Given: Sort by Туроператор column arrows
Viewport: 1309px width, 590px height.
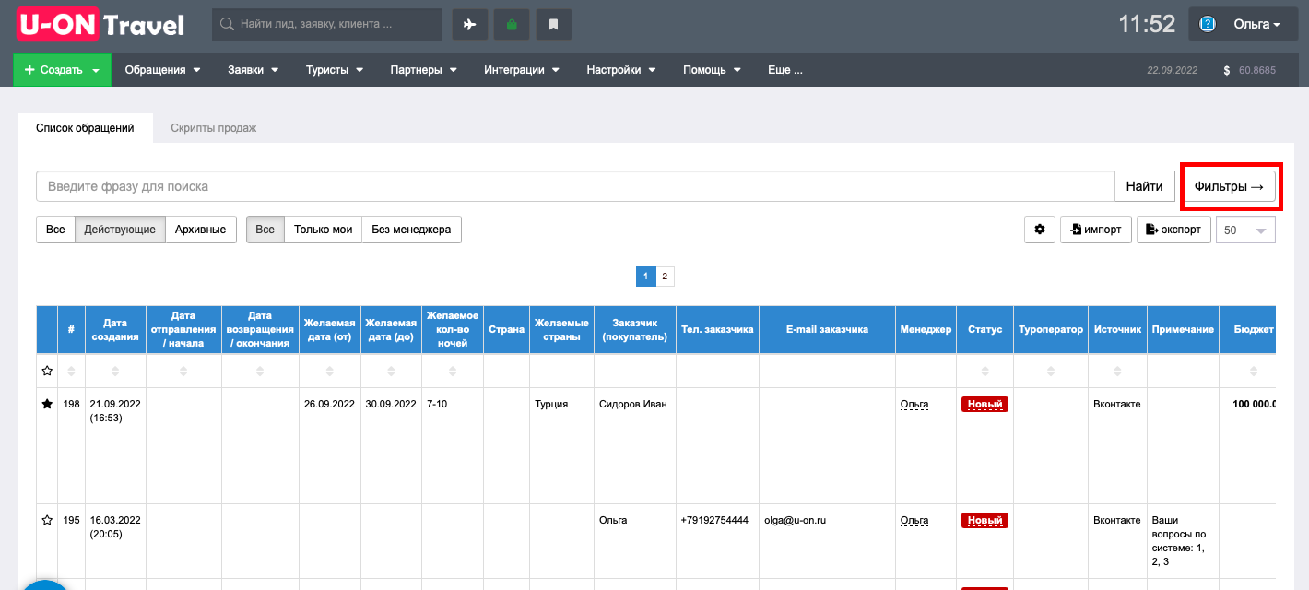Looking at the screenshot, I should coord(1050,371).
